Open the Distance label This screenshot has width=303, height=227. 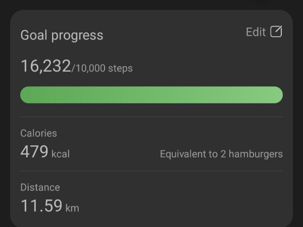40,187
